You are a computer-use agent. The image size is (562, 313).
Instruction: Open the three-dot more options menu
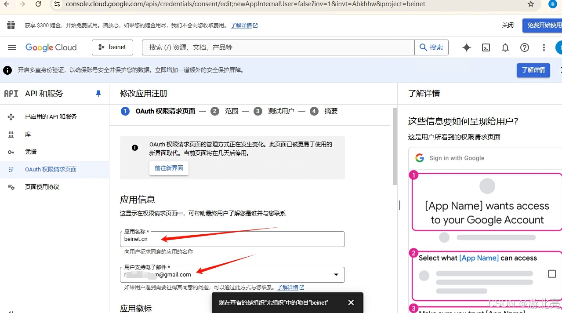pos(544,47)
